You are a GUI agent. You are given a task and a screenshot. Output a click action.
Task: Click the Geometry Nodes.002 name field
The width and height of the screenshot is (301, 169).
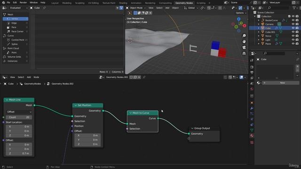(x=117, y=77)
